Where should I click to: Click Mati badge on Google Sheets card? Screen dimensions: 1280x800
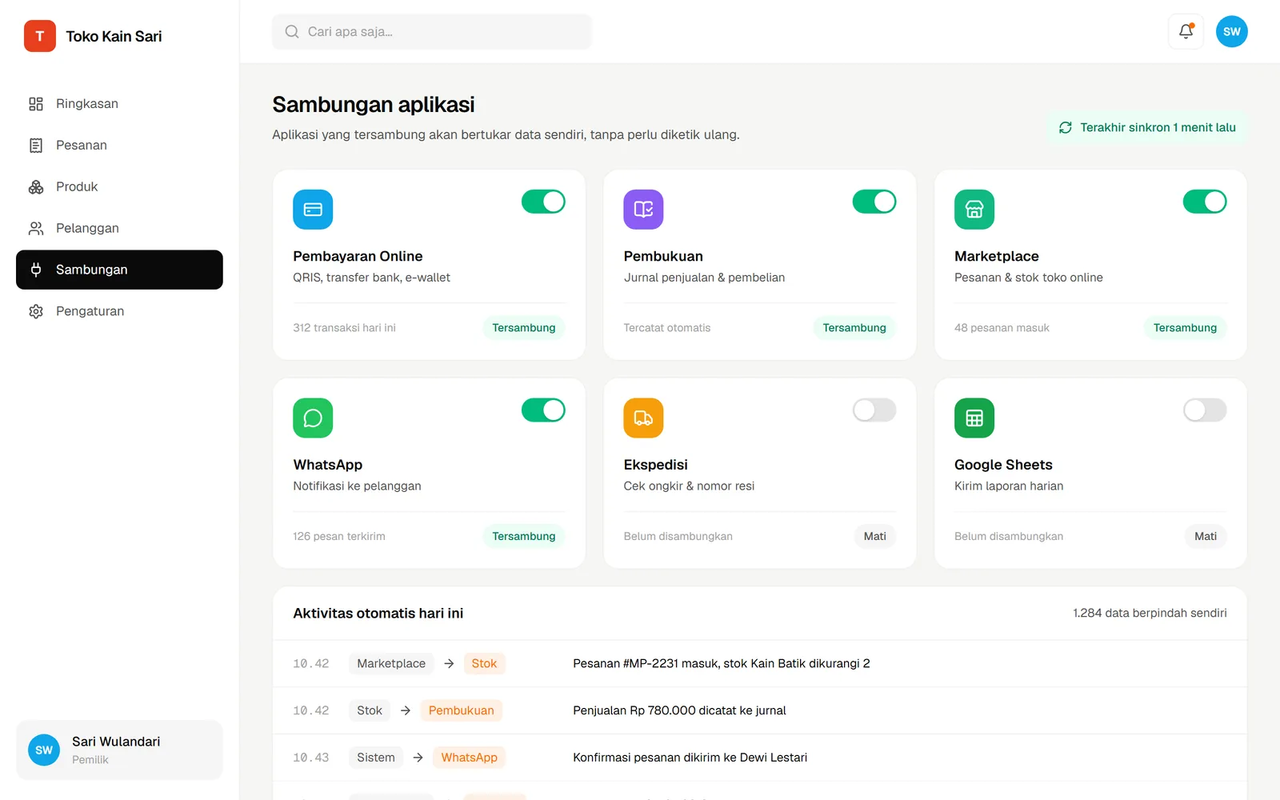(x=1206, y=536)
